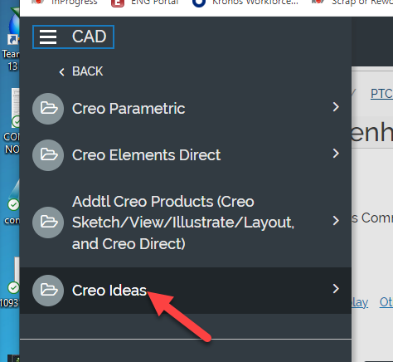Screen dimensions: 393x362
Task: Click the Creo Elements Direct folder icon
Action: pos(48,155)
